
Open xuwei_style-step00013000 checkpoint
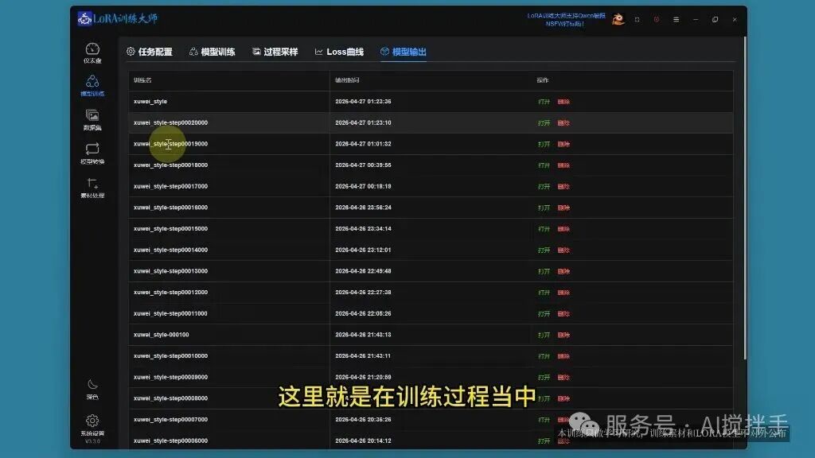(x=544, y=272)
